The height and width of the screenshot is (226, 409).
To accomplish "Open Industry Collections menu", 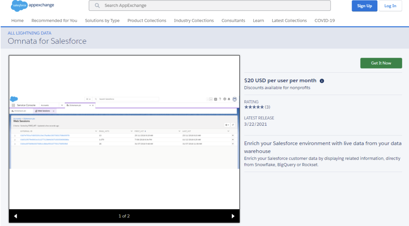I will tap(194, 21).
